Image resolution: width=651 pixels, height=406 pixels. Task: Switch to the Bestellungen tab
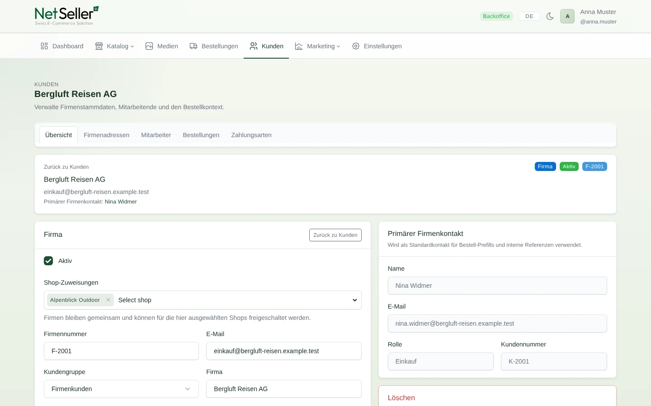coord(201,135)
